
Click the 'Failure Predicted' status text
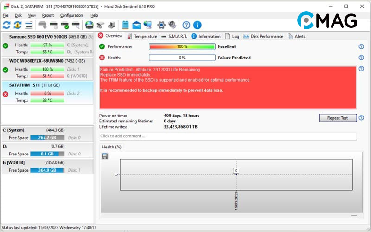coord(234,58)
